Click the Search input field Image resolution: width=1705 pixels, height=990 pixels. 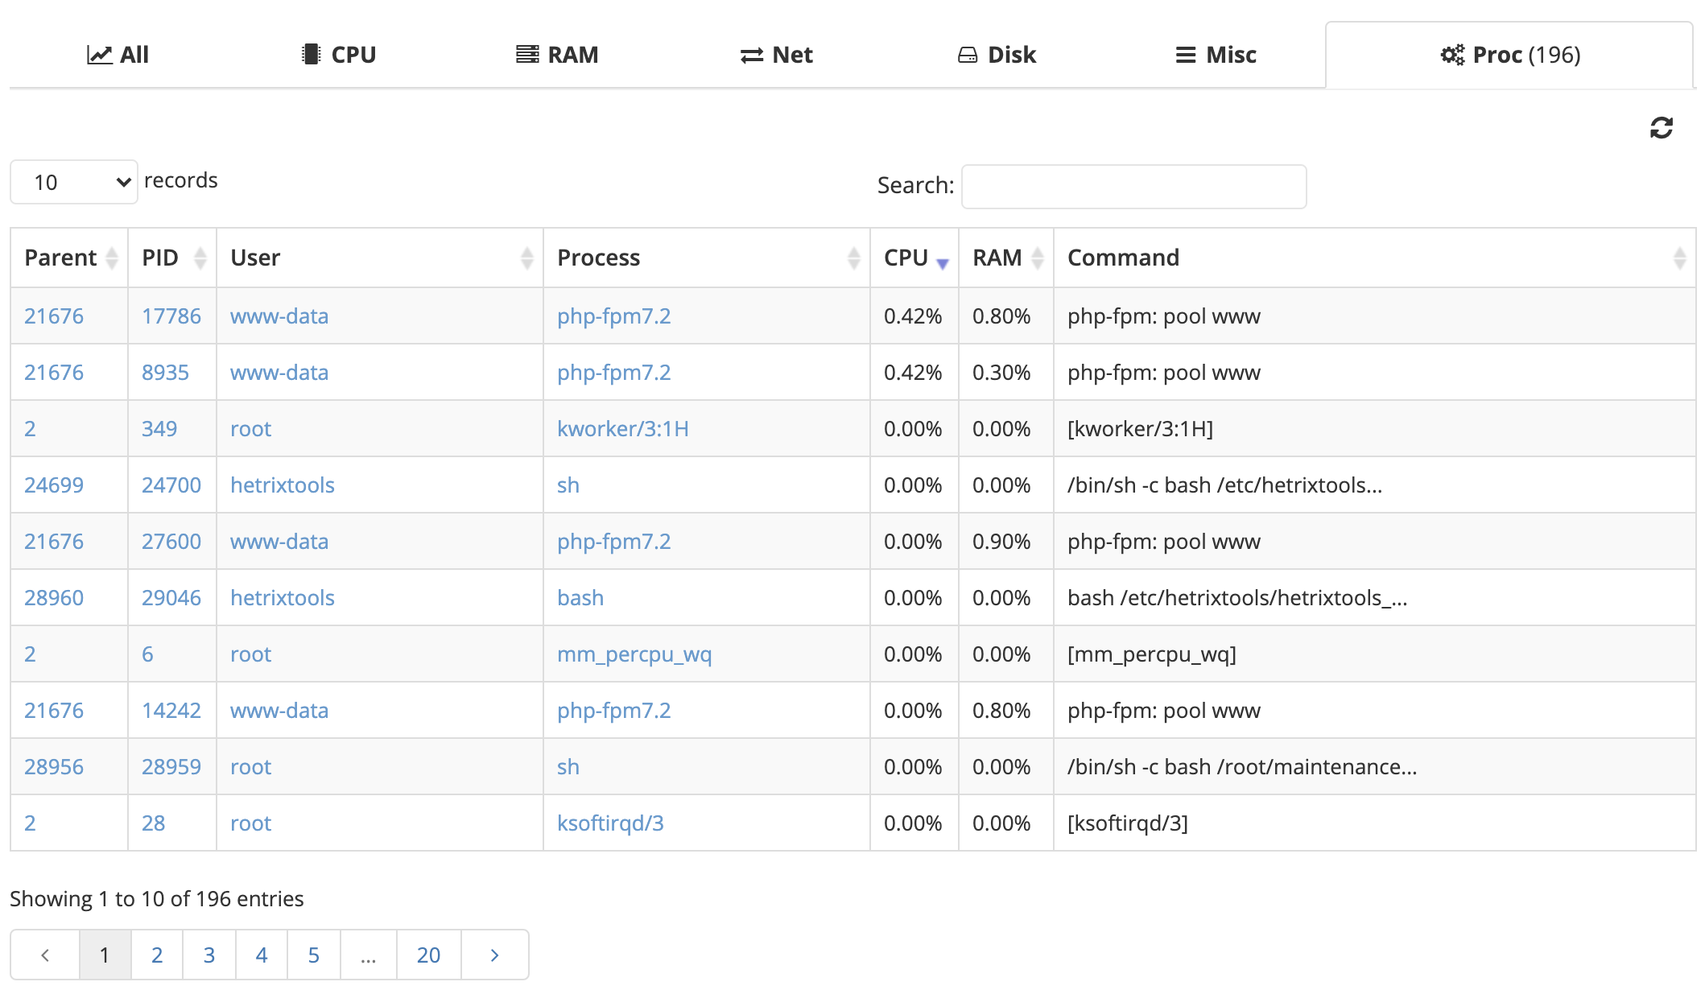(x=1133, y=187)
